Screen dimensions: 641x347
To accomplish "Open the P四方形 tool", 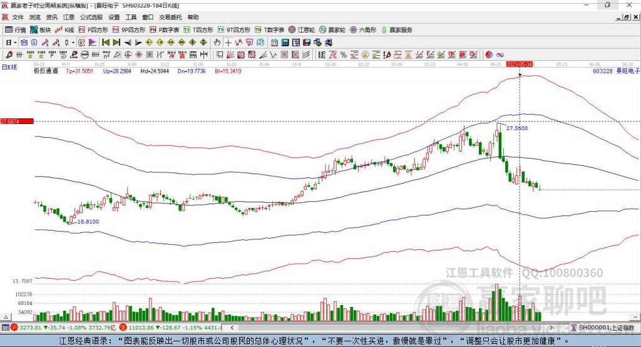I will [x=93, y=30].
